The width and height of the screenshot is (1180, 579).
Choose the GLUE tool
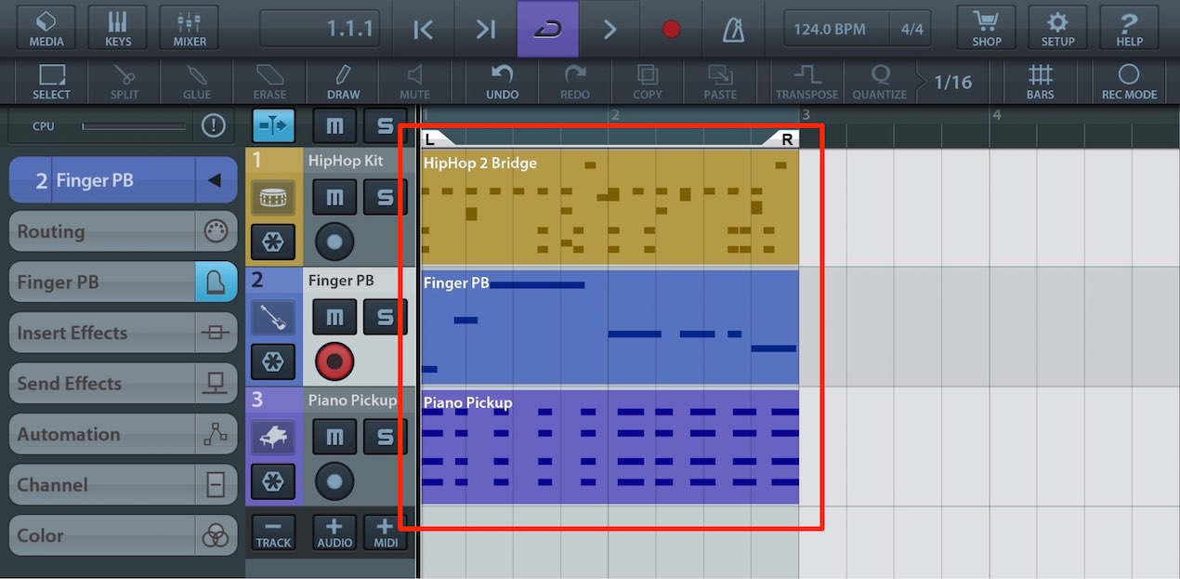tap(196, 82)
